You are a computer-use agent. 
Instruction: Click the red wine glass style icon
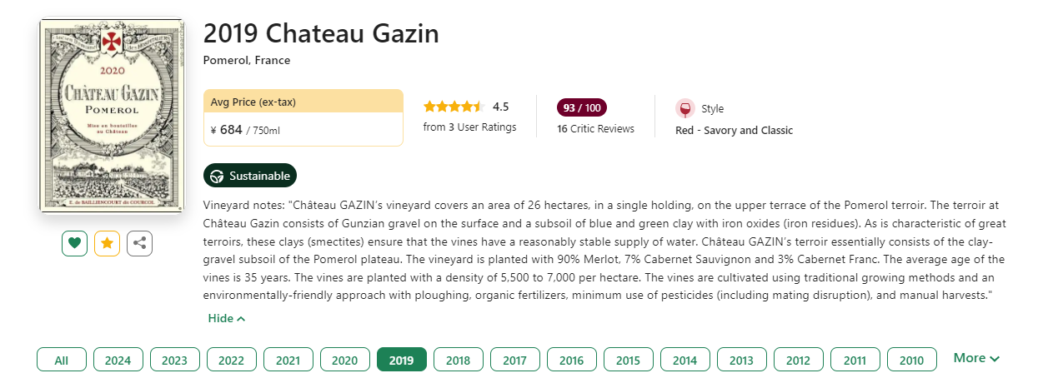tap(684, 109)
